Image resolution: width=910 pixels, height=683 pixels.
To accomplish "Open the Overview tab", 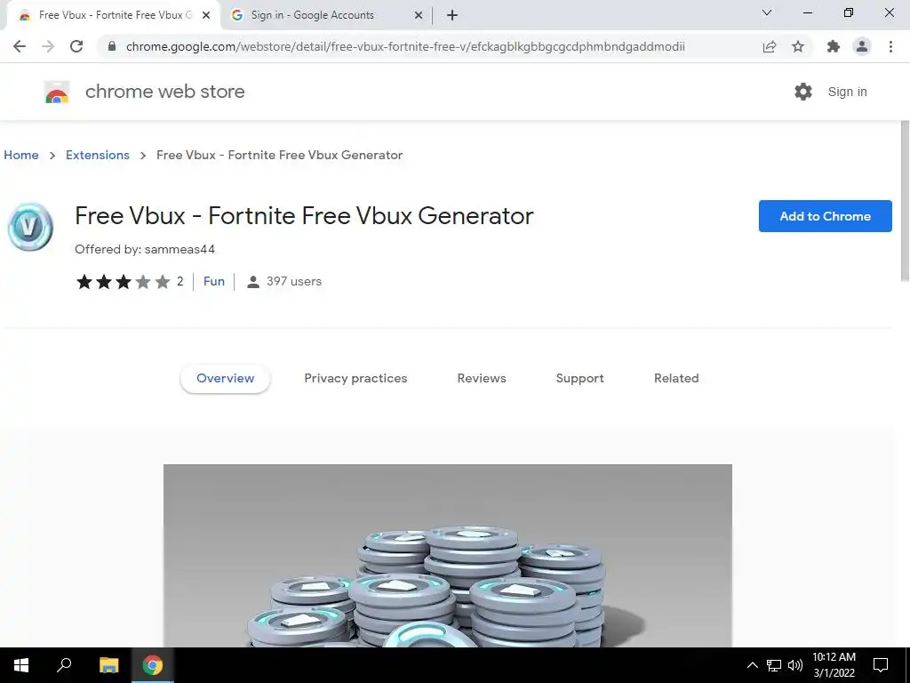I will [225, 378].
